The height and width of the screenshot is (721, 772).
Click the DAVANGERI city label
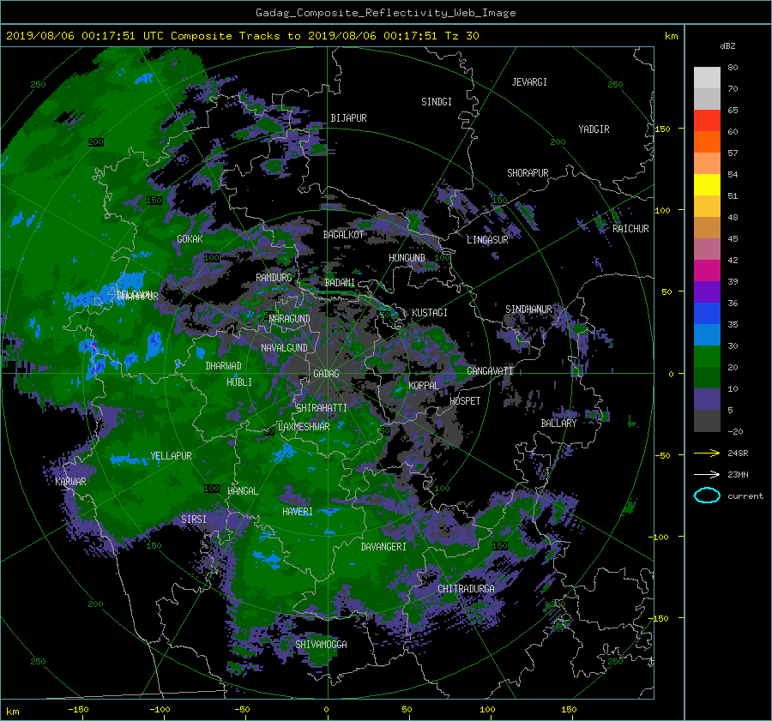pyautogui.click(x=383, y=547)
